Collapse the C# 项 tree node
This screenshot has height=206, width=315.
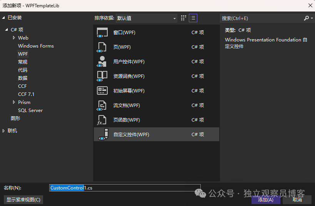7,30
